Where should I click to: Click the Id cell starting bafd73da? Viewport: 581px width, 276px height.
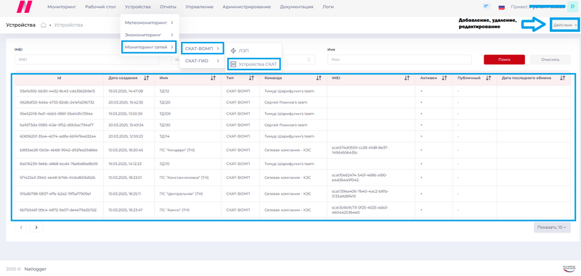tap(57, 125)
